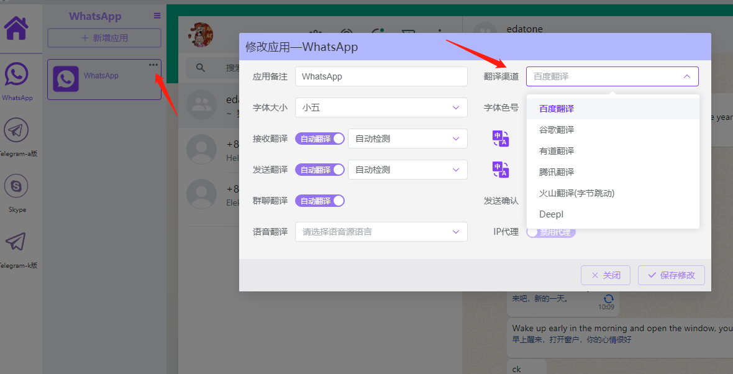Image resolution: width=733 pixels, height=374 pixels.
Task: Click the translate icon for 接收翻译 row
Action: 500,139
